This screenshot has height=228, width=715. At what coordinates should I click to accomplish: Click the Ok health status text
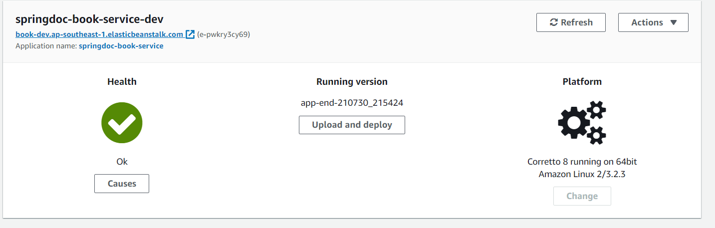122,162
